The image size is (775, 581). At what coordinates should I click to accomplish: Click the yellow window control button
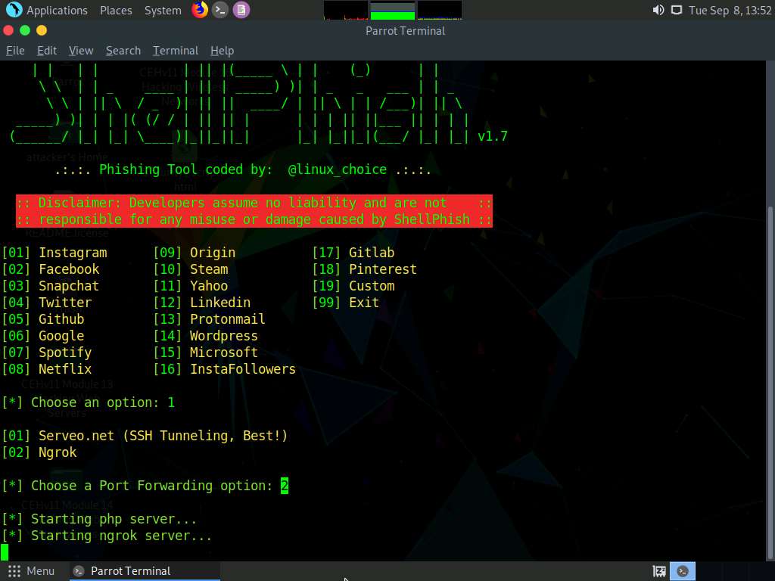[x=42, y=30]
